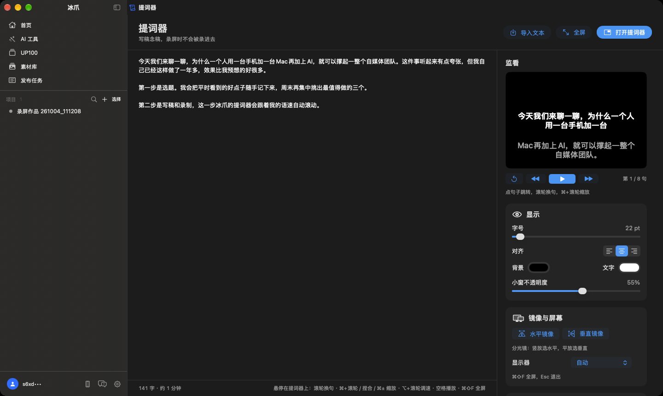Jump to previous sentence rewind button

pos(535,179)
